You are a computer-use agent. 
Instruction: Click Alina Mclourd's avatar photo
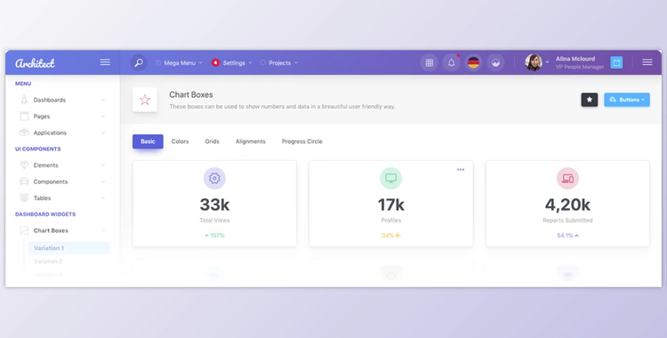coord(534,62)
